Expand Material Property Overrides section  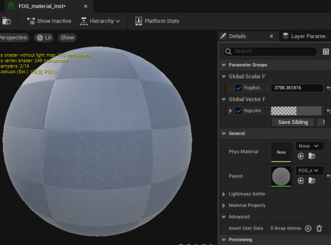pyautogui.click(x=224, y=206)
